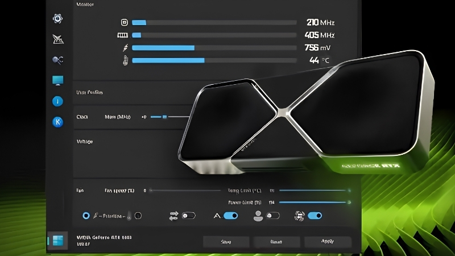Click the second sidebar icon below the gear
This screenshot has height=256, width=455.
(58, 39)
